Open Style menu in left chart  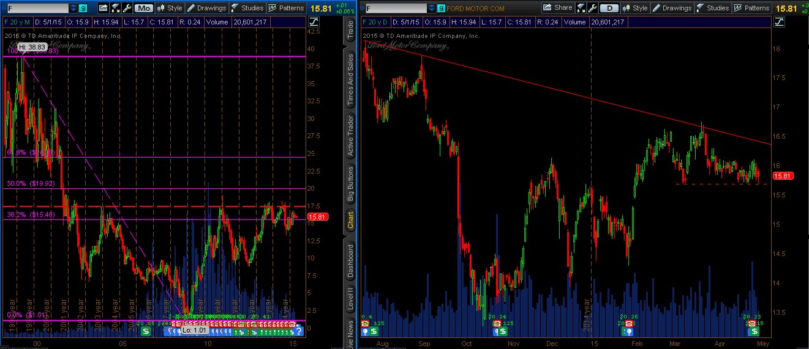[170, 8]
